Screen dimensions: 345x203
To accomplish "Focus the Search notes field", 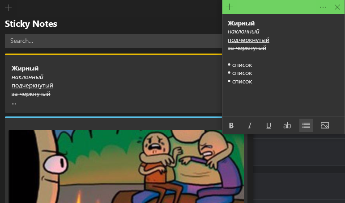I will (113, 41).
